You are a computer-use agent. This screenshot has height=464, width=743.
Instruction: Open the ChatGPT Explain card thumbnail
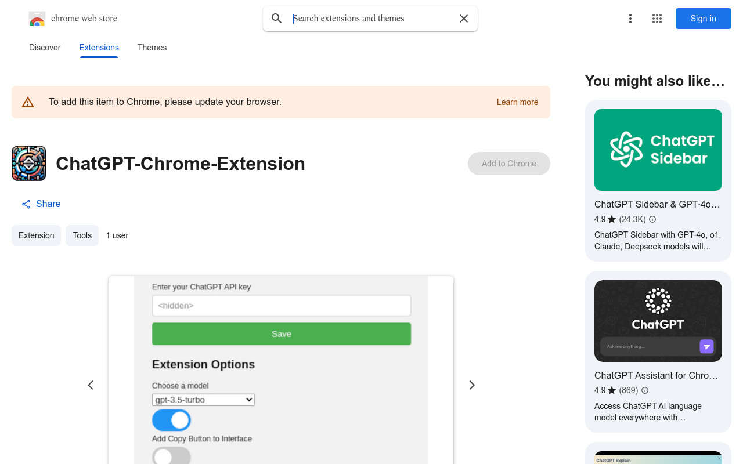pyautogui.click(x=658, y=458)
